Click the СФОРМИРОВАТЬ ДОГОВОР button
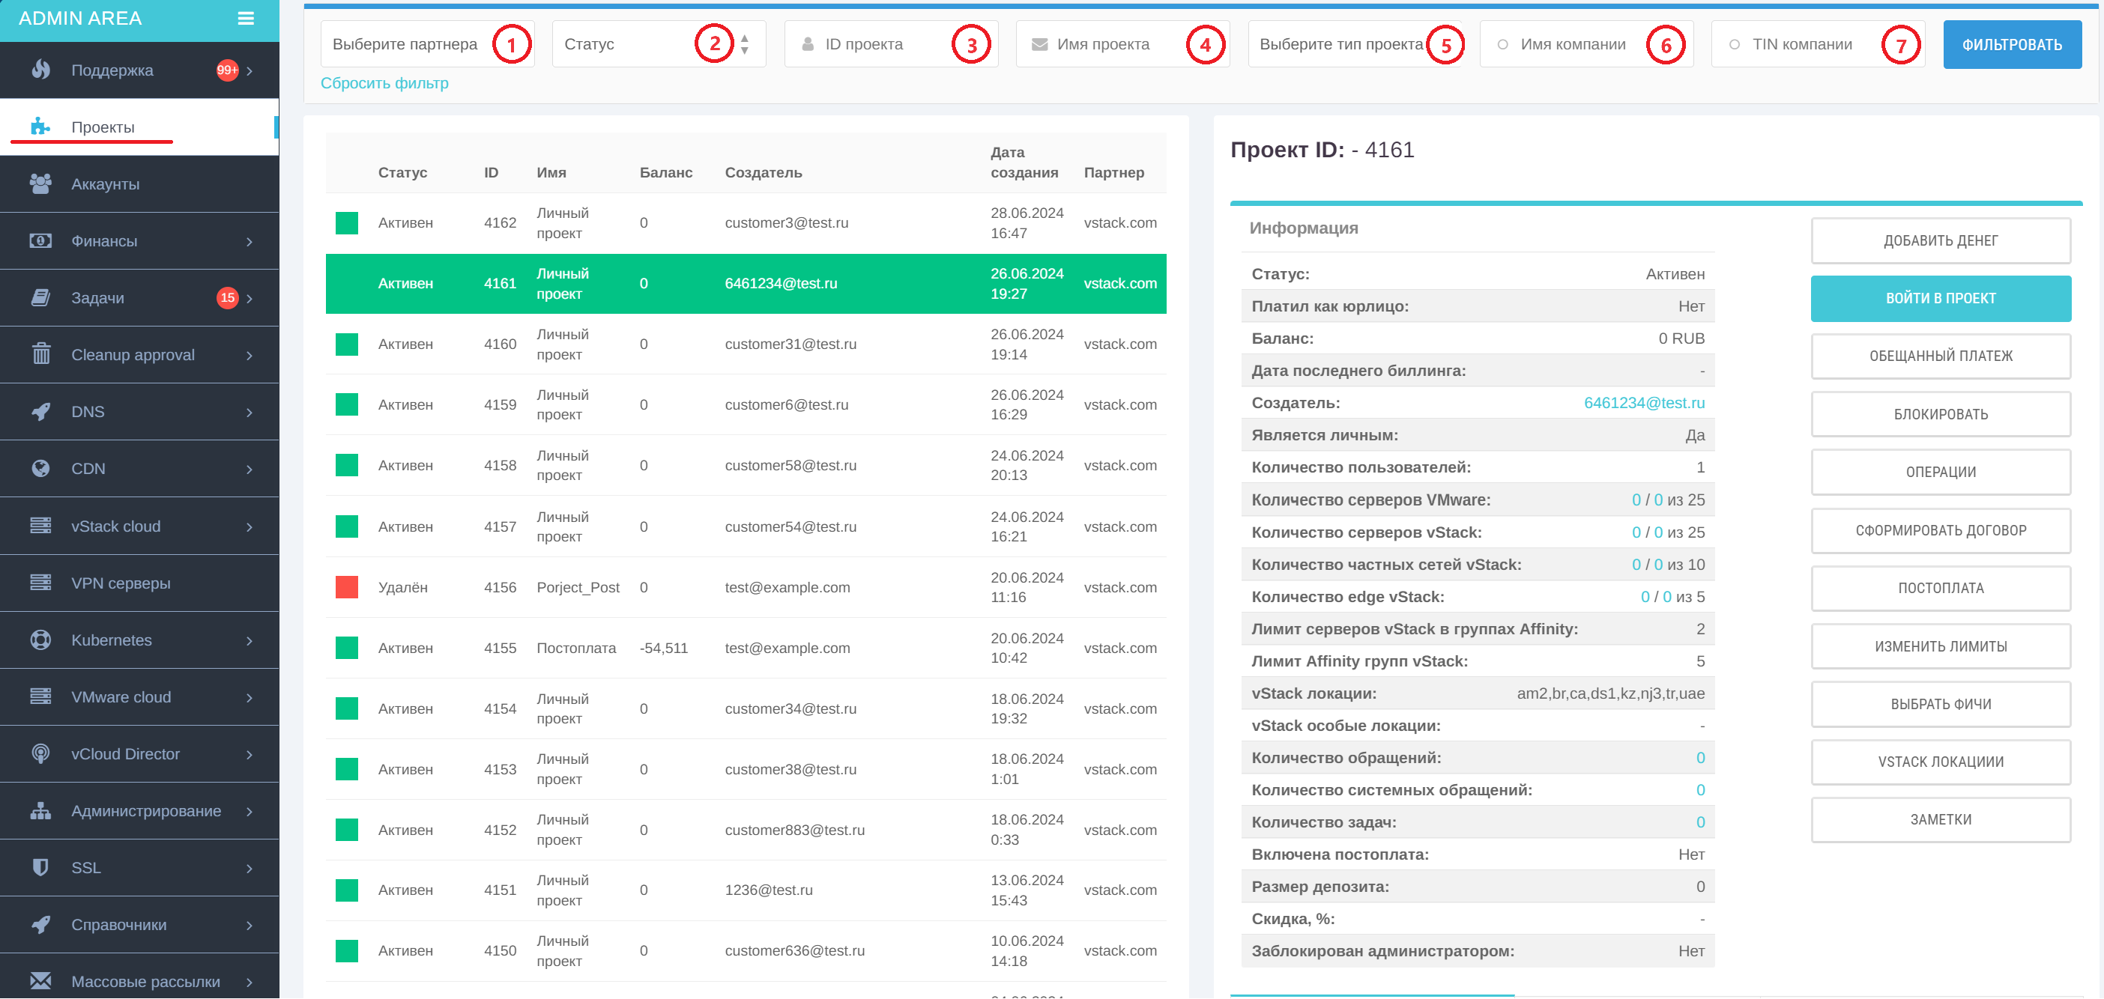The width and height of the screenshot is (2104, 999). [1940, 530]
